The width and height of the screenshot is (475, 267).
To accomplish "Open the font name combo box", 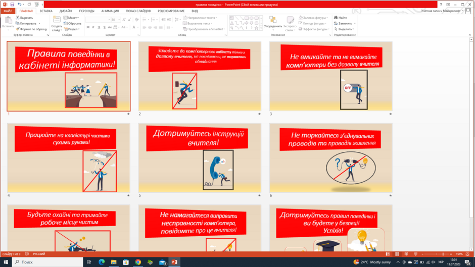I will (98, 20).
